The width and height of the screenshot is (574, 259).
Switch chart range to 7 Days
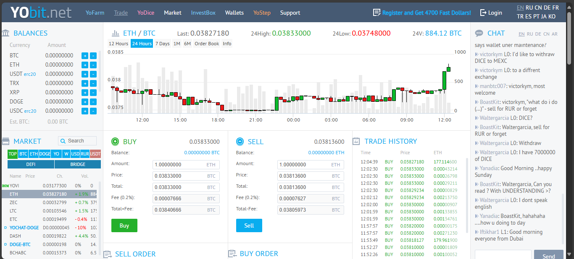[x=162, y=44]
